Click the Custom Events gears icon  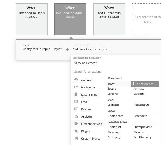[x=76, y=138]
